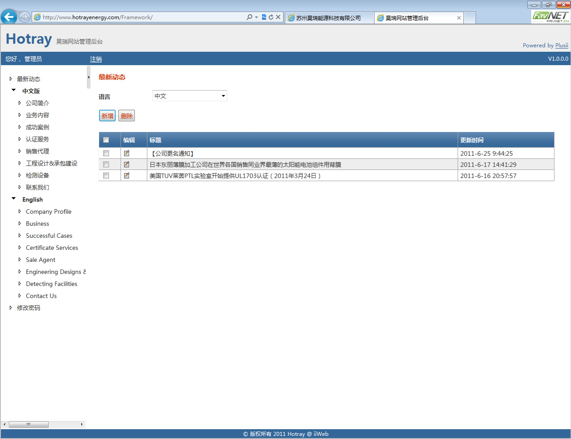Click the browser forward arrow button

tap(25, 17)
